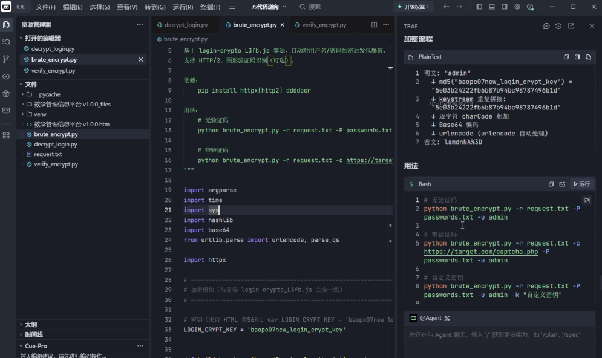Viewport: 602px width, 358px height.
Task: Open Explorer more actions ellipsis
Action: 140,25
